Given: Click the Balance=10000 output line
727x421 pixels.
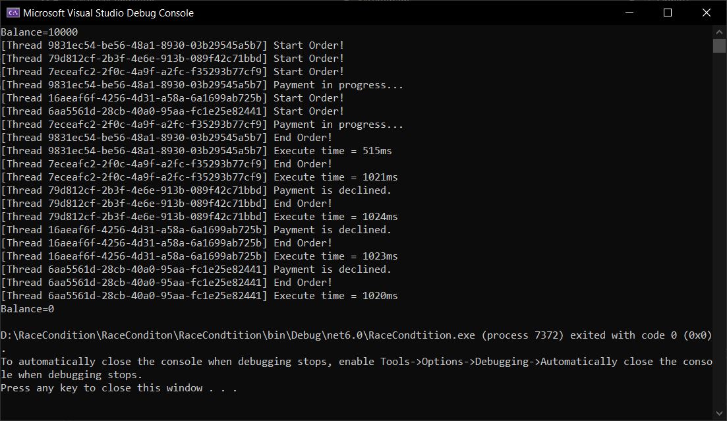Looking at the screenshot, I should (x=40, y=32).
